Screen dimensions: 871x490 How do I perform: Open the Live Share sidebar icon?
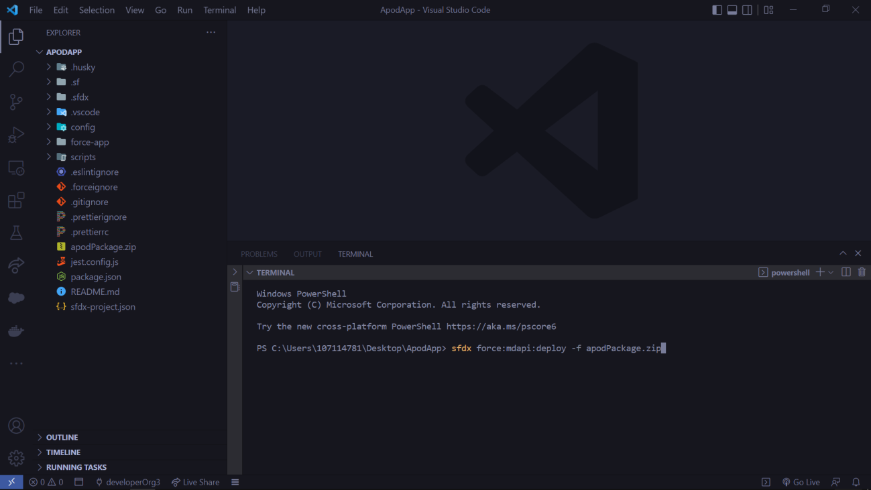16,265
